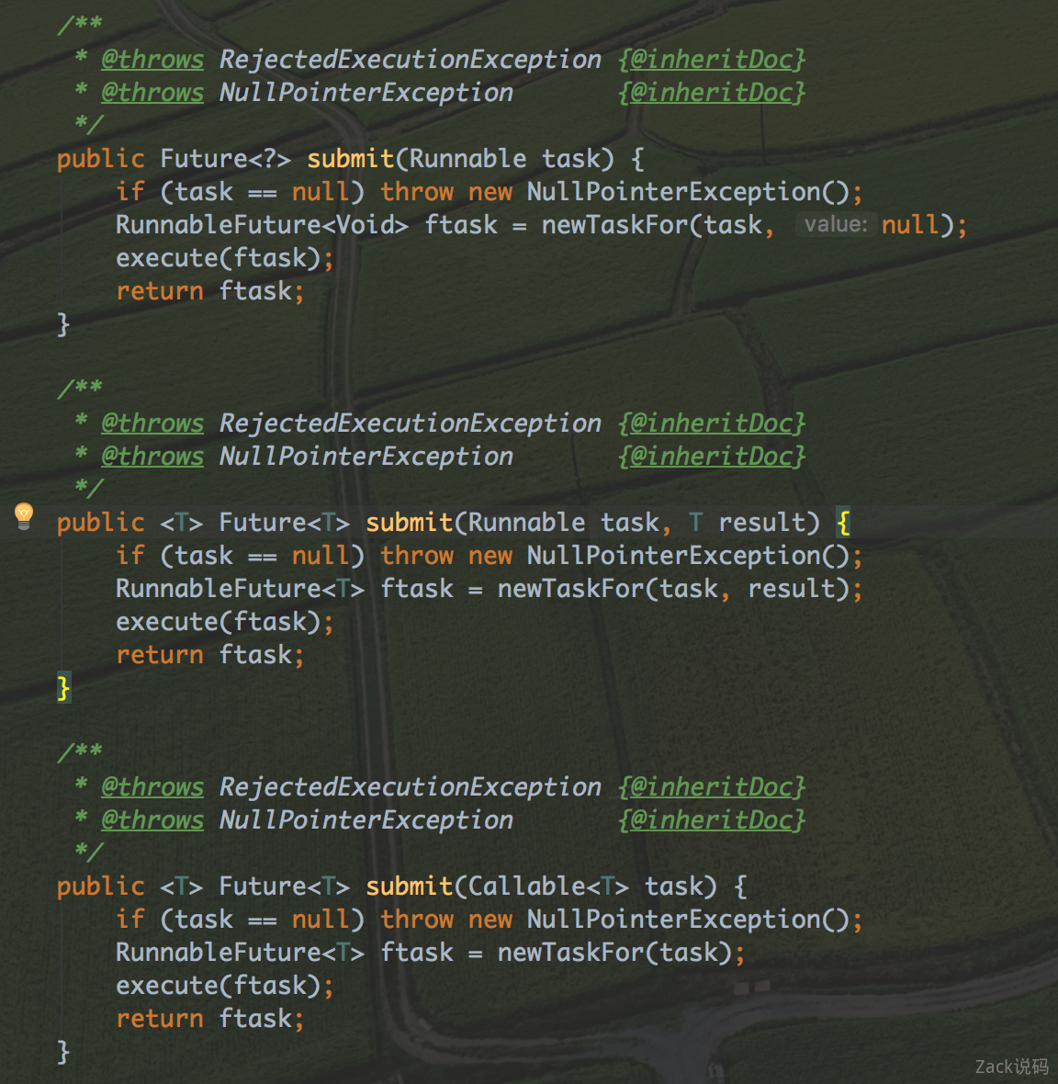Viewport: 1058px width, 1084px height.
Task: Click the "value:" parameter inlay hint
Action: [835, 224]
